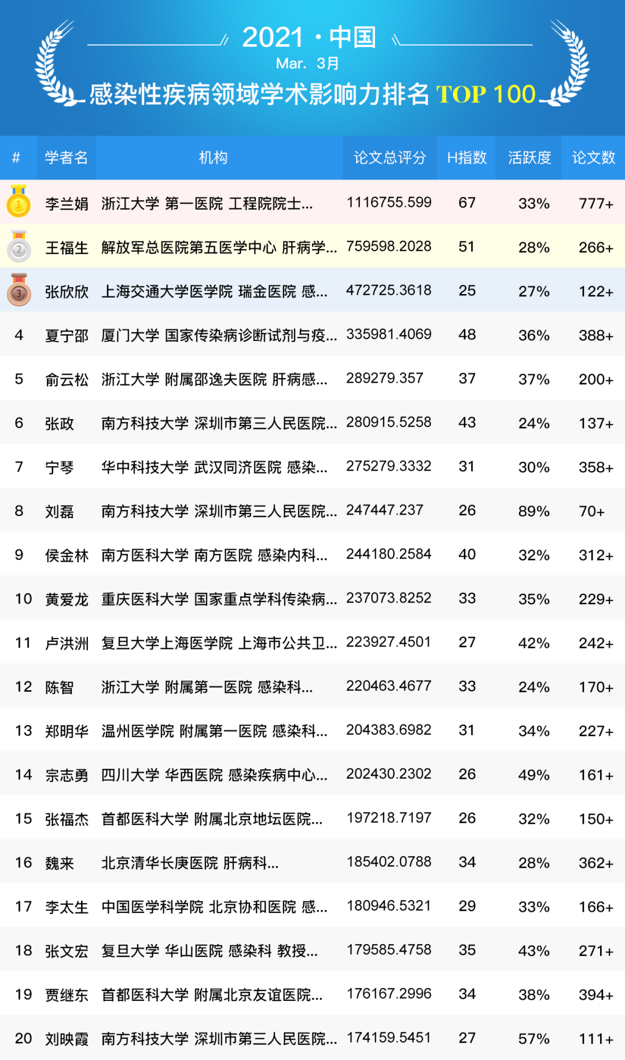
Task: Click the score 759598.2028
Action: (x=389, y=247)
